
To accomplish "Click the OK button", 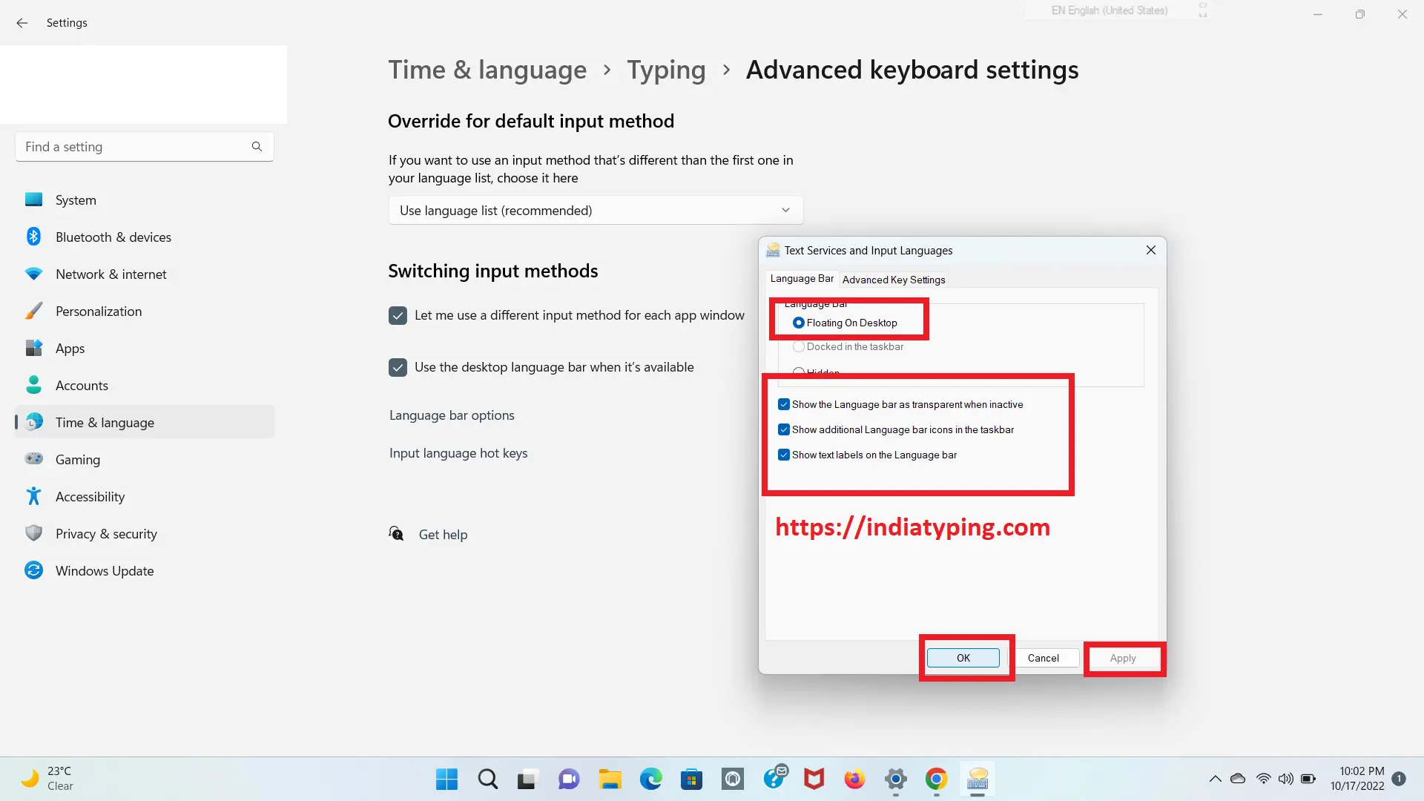I will click(963, 657).
